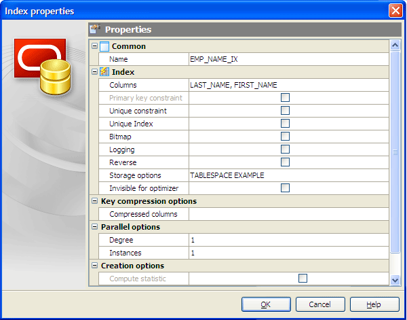The width and height of the screenshot is (407, 320).
Task: Toggle the Logging checkbox
Action: click(x=285, y=149)
